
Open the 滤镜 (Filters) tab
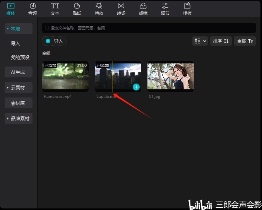[143, 9]
